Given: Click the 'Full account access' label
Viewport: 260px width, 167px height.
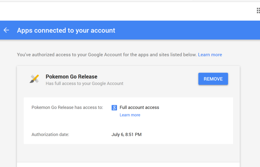Looking at the screenshot, I should pos(139,107).
